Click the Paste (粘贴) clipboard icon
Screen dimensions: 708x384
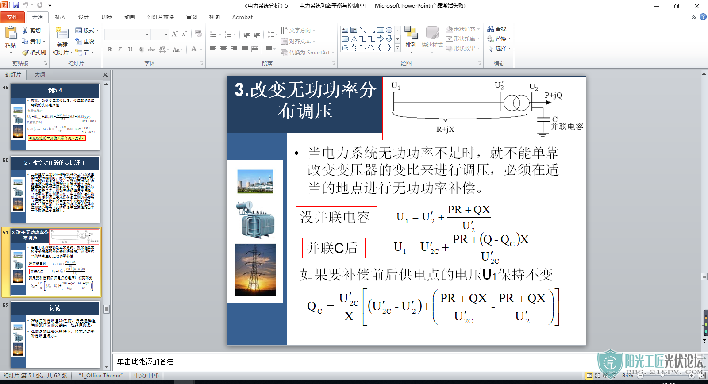[x=10, y=34]
